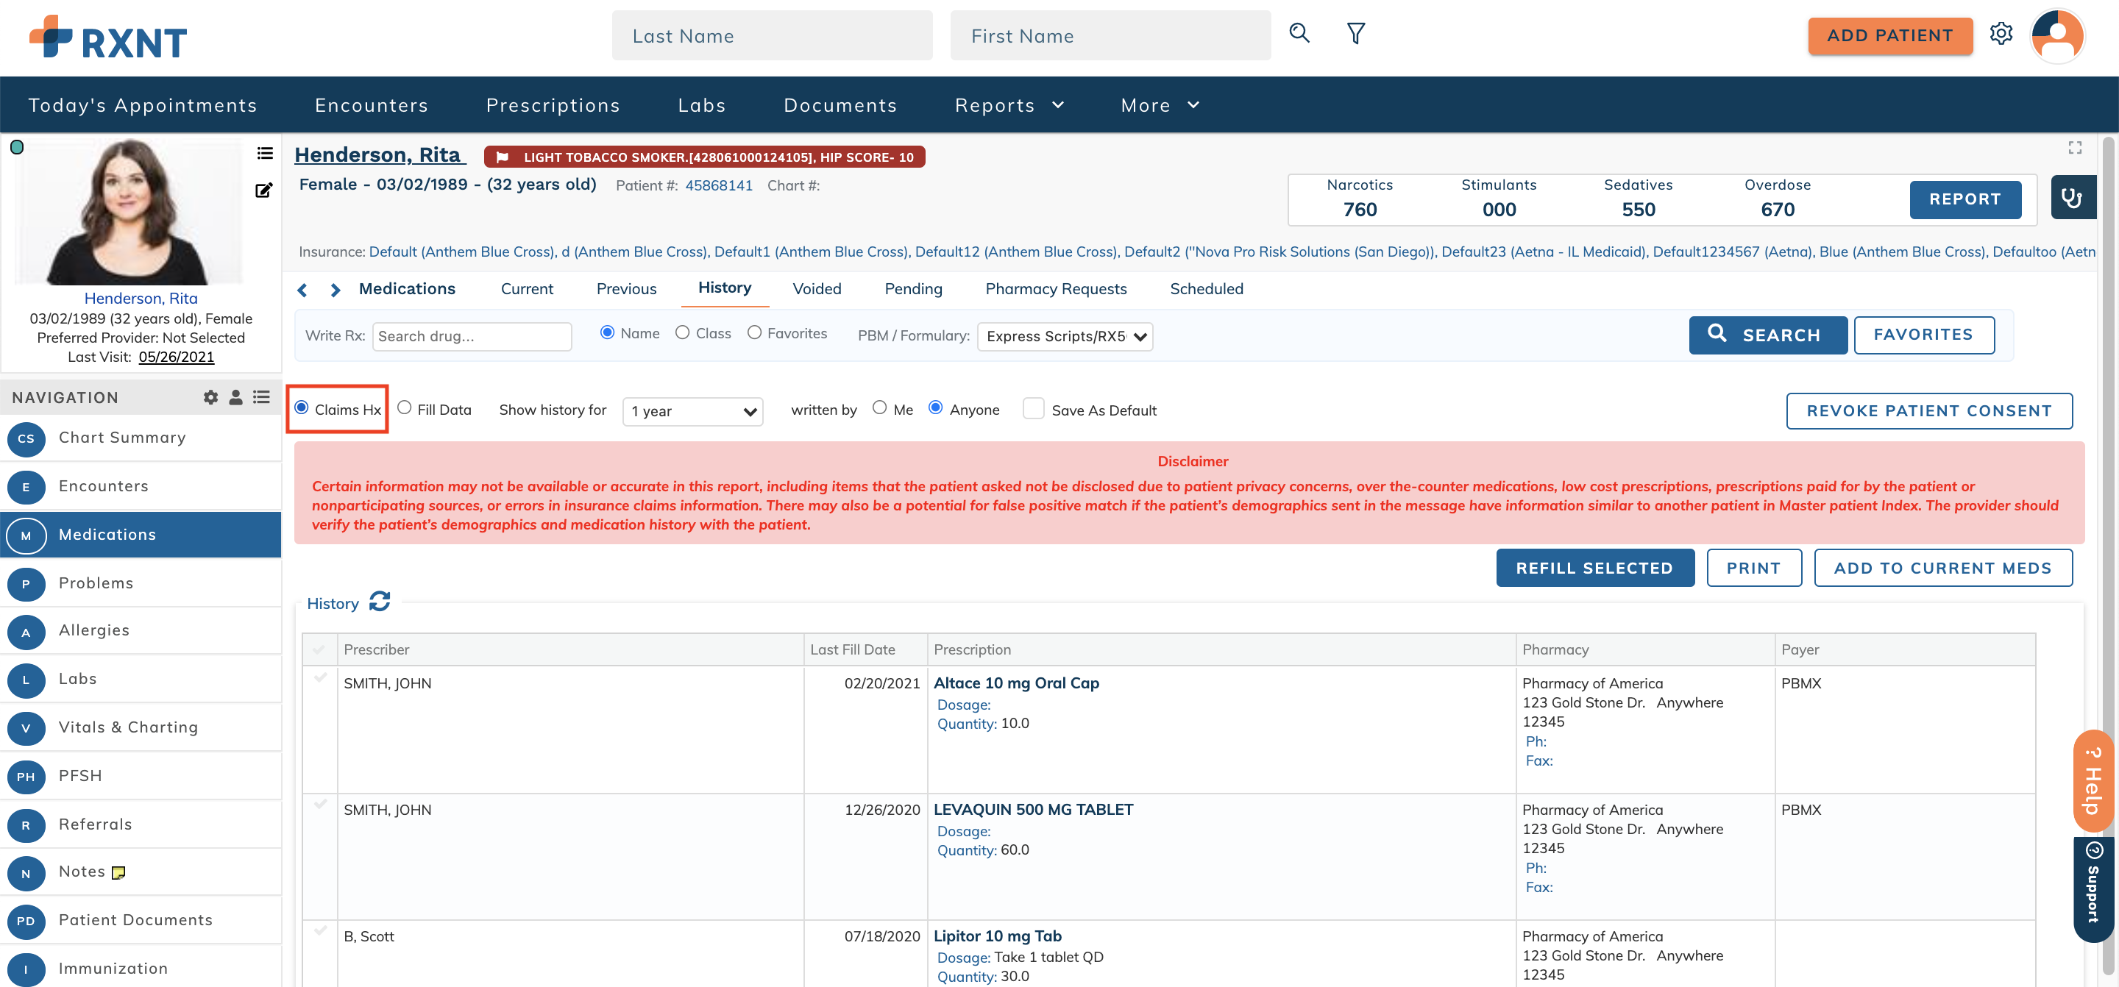Open the Altace 10 mg Oral Cap link
2119x987 pixels.
[1016, 683]
